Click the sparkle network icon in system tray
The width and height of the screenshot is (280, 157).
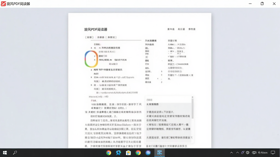pos(243,153)
